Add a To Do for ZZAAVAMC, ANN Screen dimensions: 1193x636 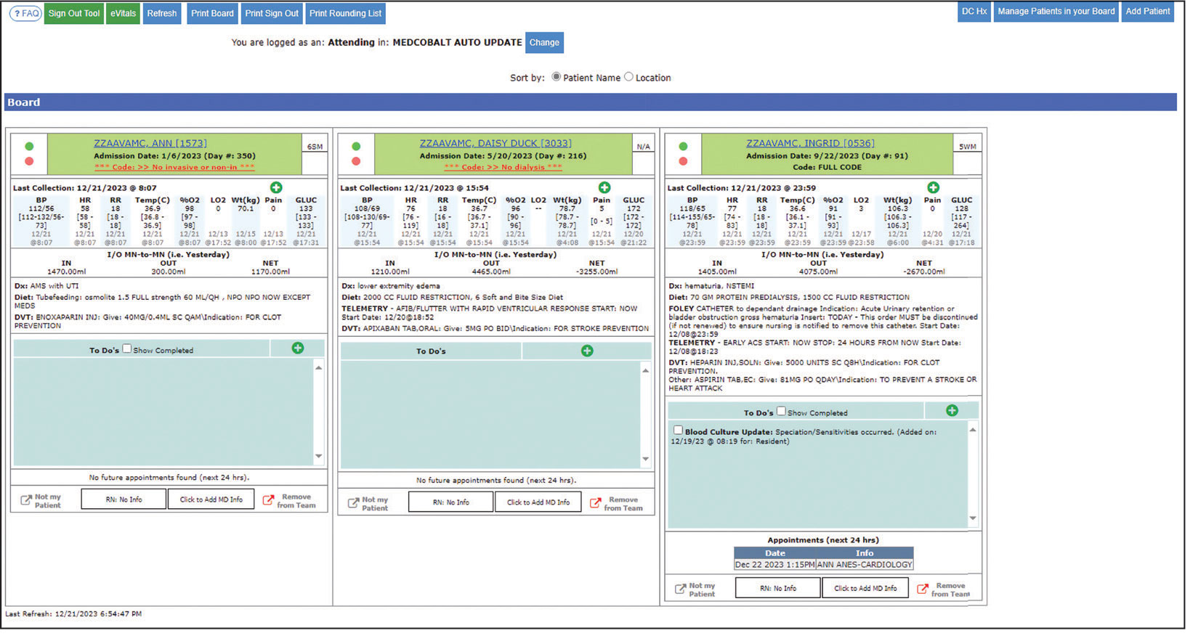click(298, 348)
